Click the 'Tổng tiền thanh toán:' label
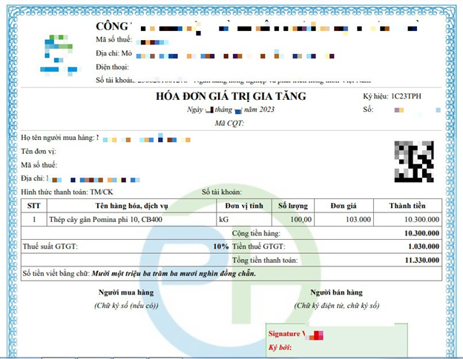Image resolution: width=463 pixels, height=359 pixels. pyautogui.click(x=265, y=260)
